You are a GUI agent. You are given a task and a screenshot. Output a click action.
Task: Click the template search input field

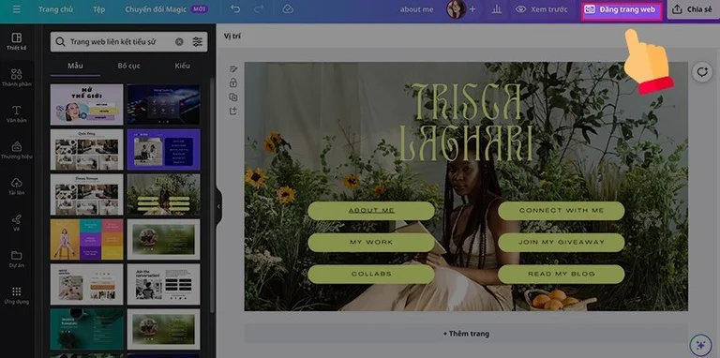129,42
